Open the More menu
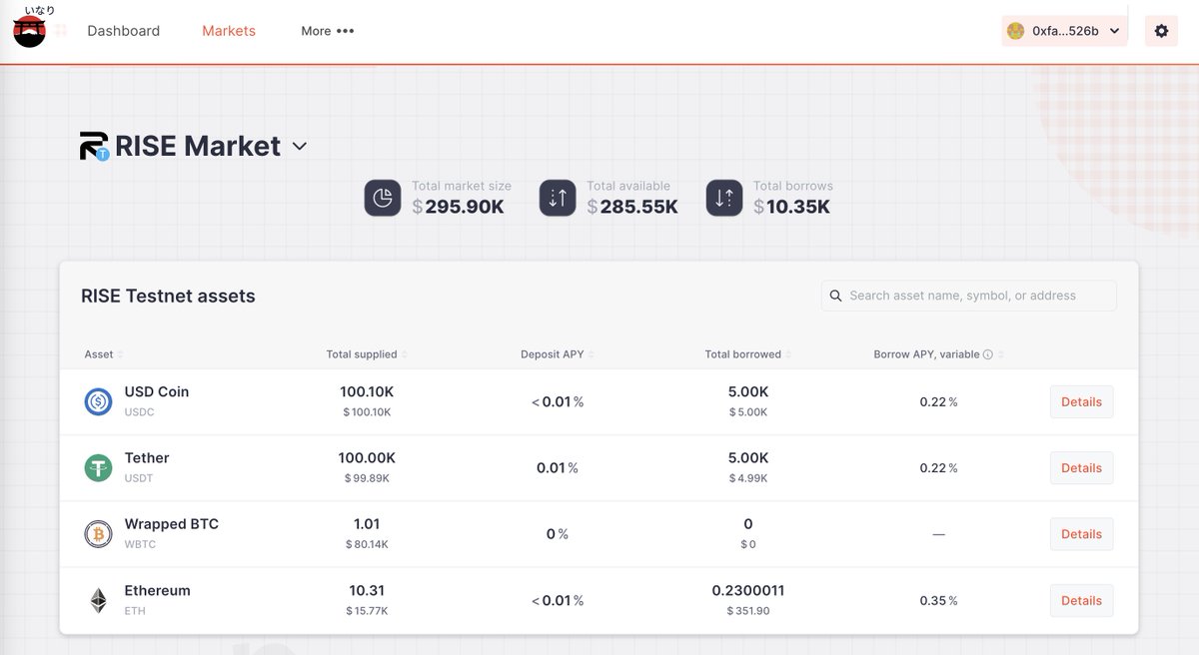The image size is (1199, 655). click(328, 31)
